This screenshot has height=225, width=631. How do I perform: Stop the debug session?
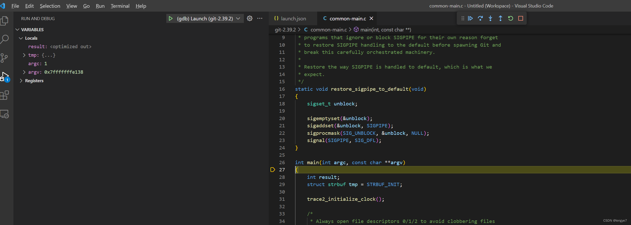pyautogui.click(x=521, y=18)
